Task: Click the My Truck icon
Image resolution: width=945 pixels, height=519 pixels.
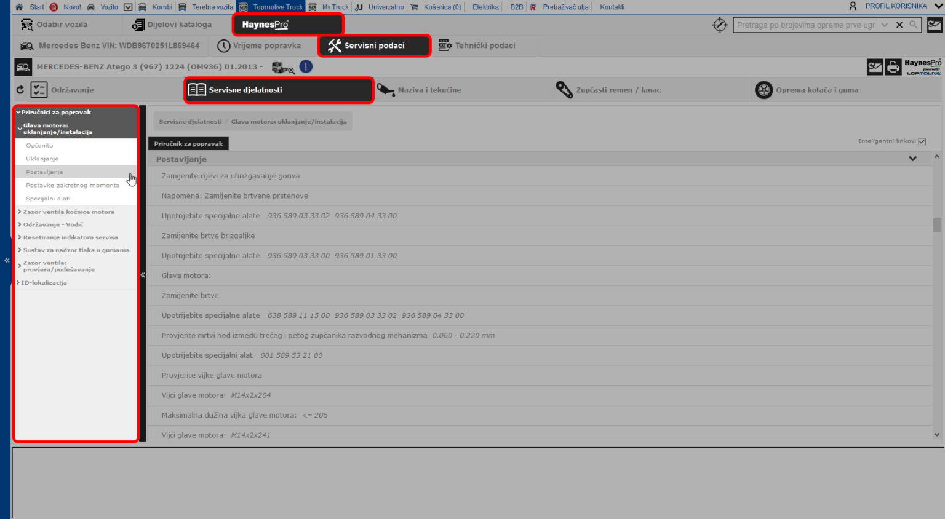Action: click(x=313, y=7)
